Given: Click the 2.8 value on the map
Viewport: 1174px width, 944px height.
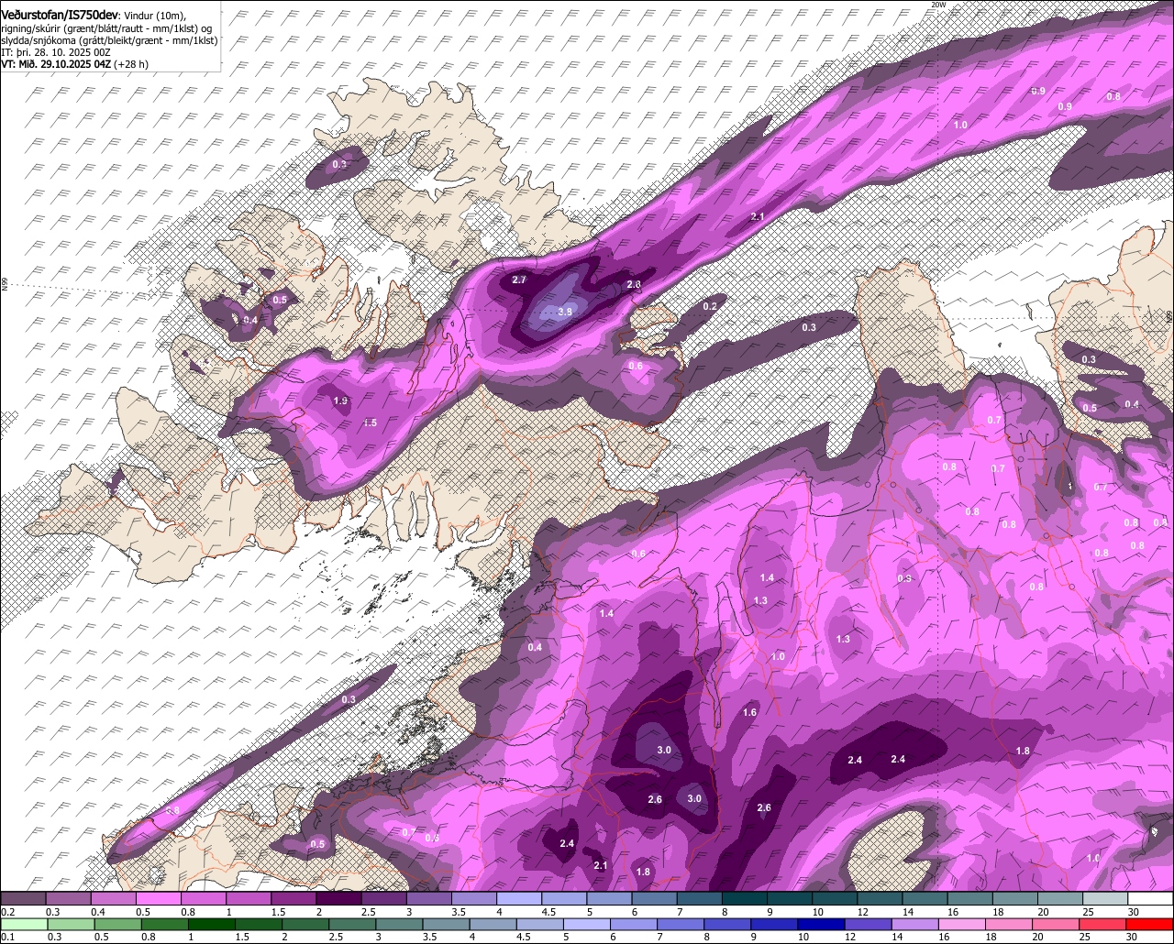Looking at the screenshot, I should (634, 285).
